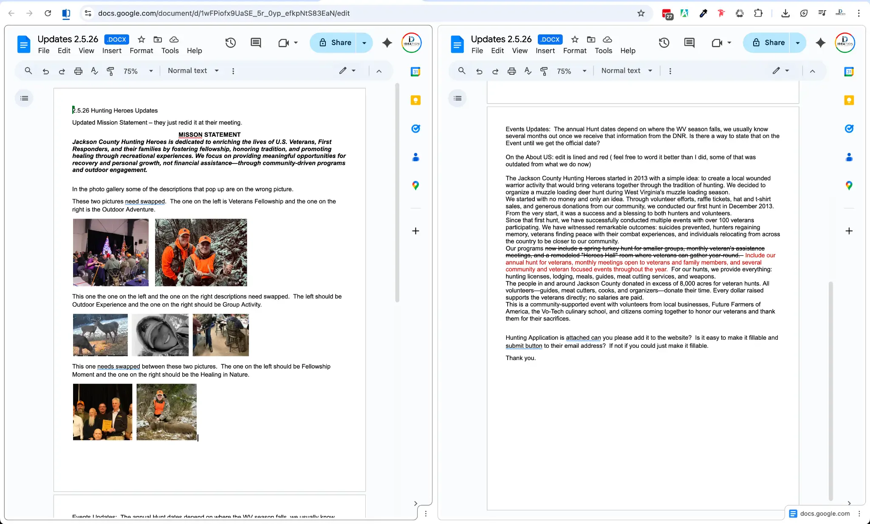Click .DOCX badge in right window
Screen dimensions: 870x524
click(550, 39)
